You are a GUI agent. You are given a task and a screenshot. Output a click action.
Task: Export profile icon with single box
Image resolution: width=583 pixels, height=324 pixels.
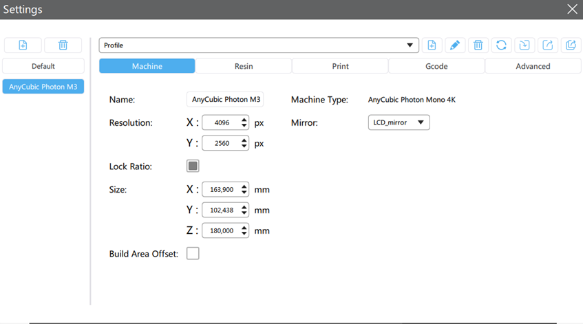548,45
